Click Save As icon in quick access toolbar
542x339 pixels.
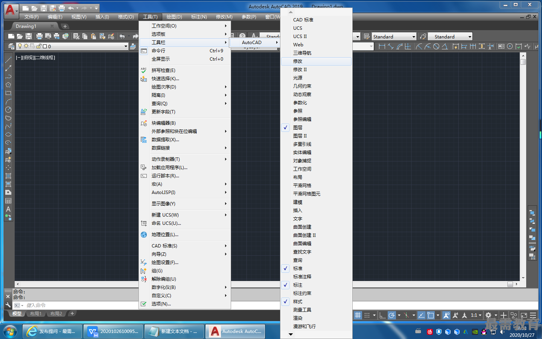point(53,8)
